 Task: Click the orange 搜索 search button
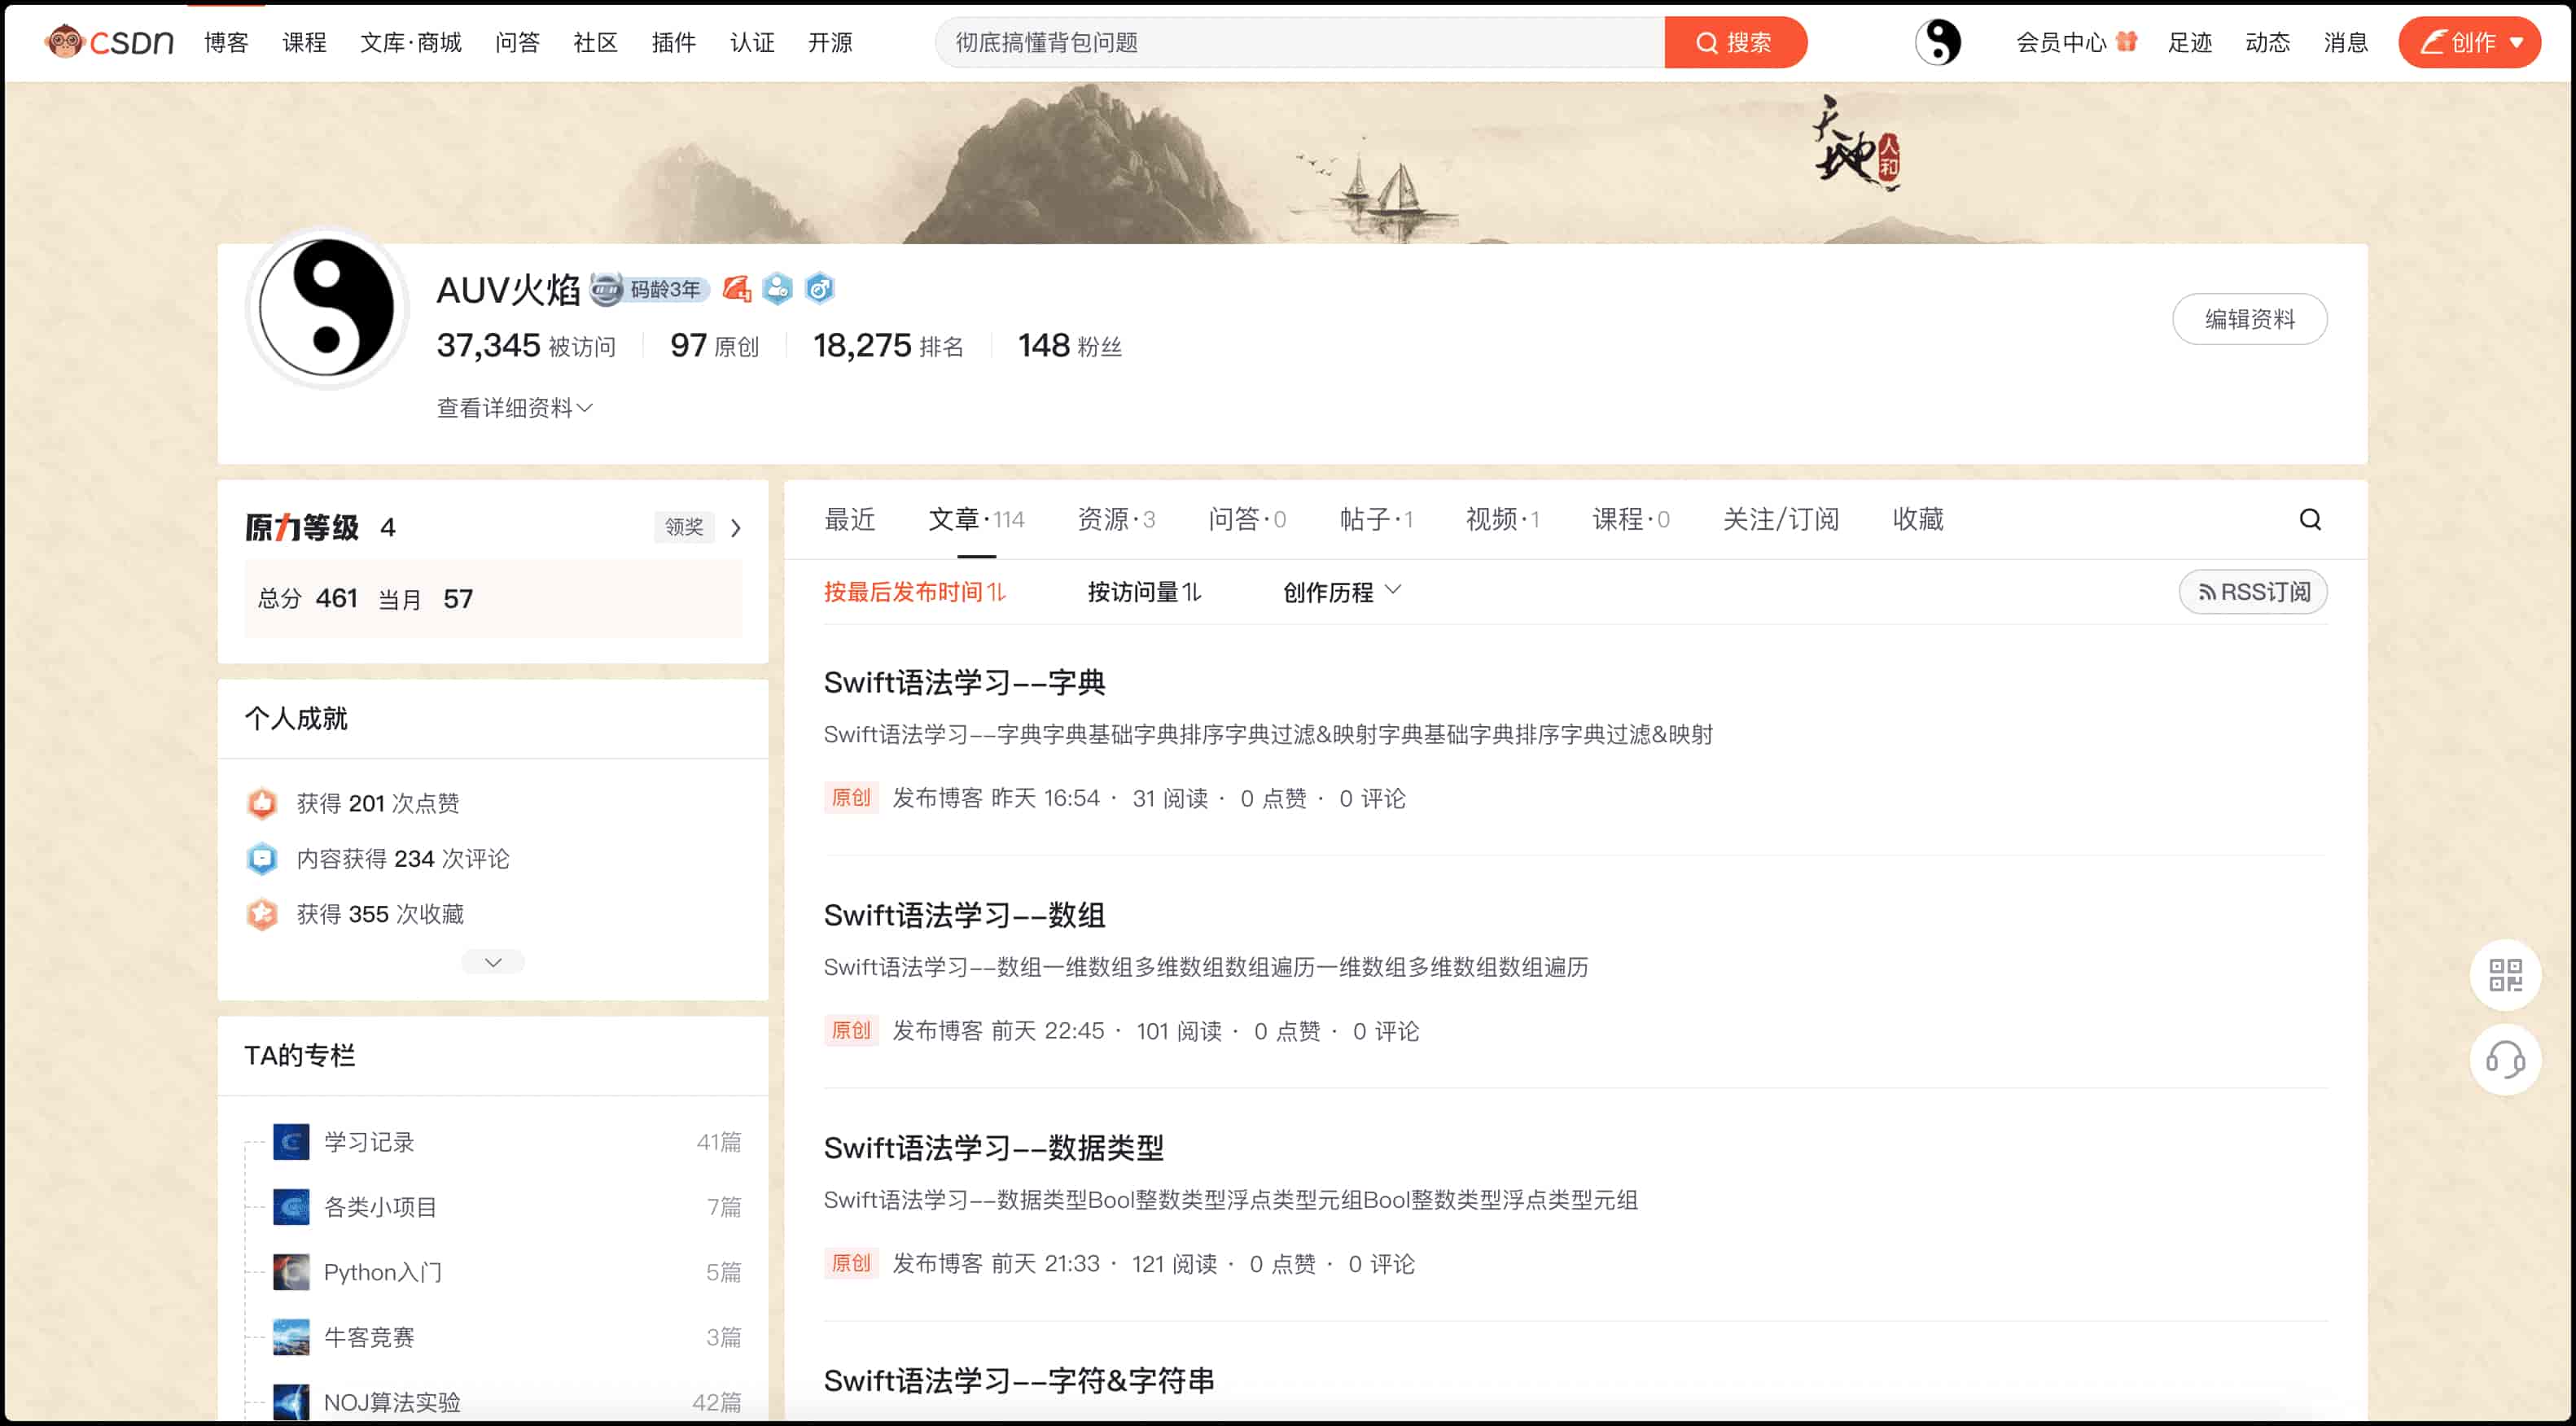(1735, 42)
